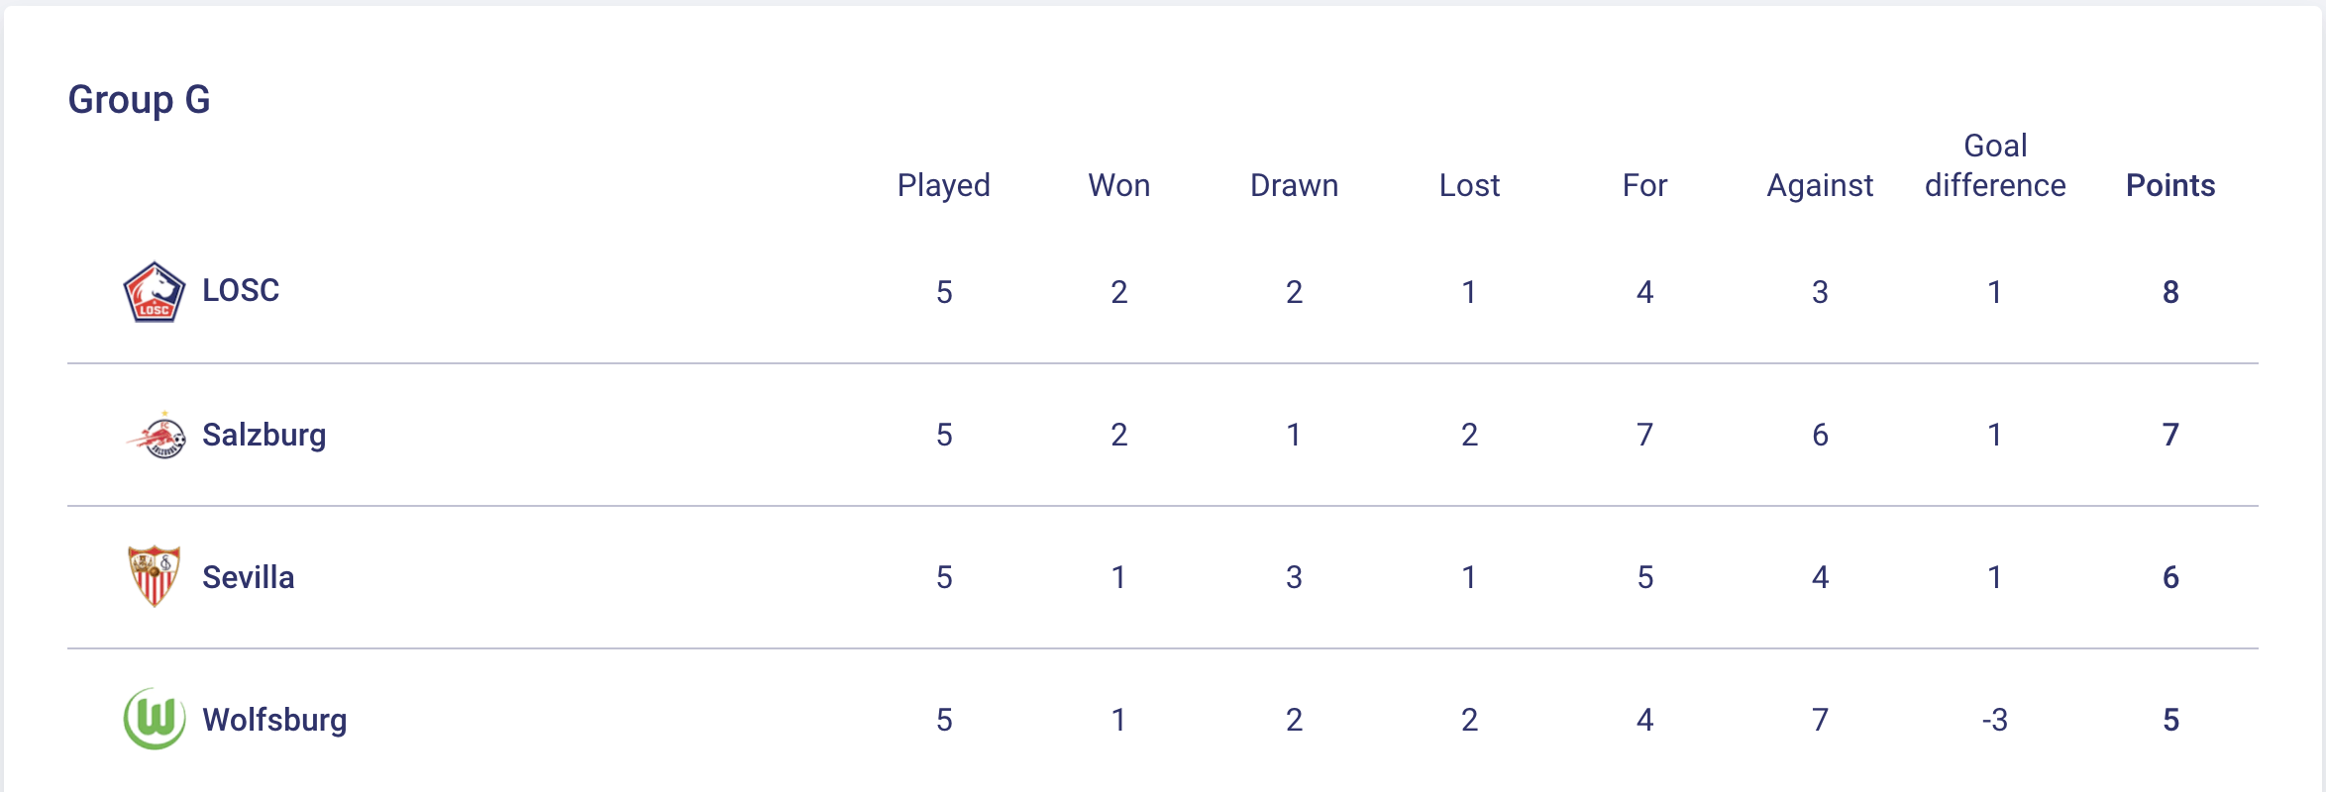Click the For column header
The image size is (2326, 792).
coord(1644,185)
